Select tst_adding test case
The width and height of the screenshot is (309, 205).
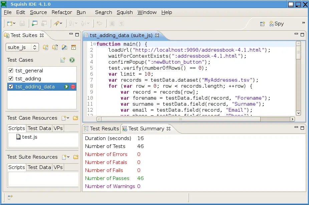(28, 79)
